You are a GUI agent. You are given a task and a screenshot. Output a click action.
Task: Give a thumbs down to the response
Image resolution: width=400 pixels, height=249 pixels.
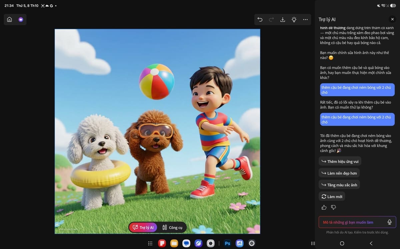pyautogui.click(x=333, y=207)
